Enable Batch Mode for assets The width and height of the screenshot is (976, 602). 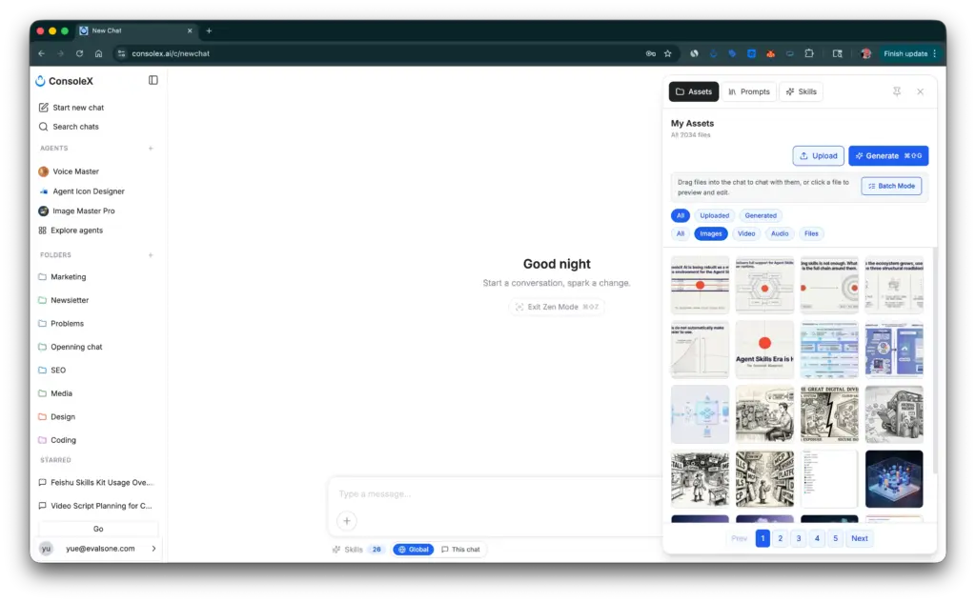coord(891,186)
